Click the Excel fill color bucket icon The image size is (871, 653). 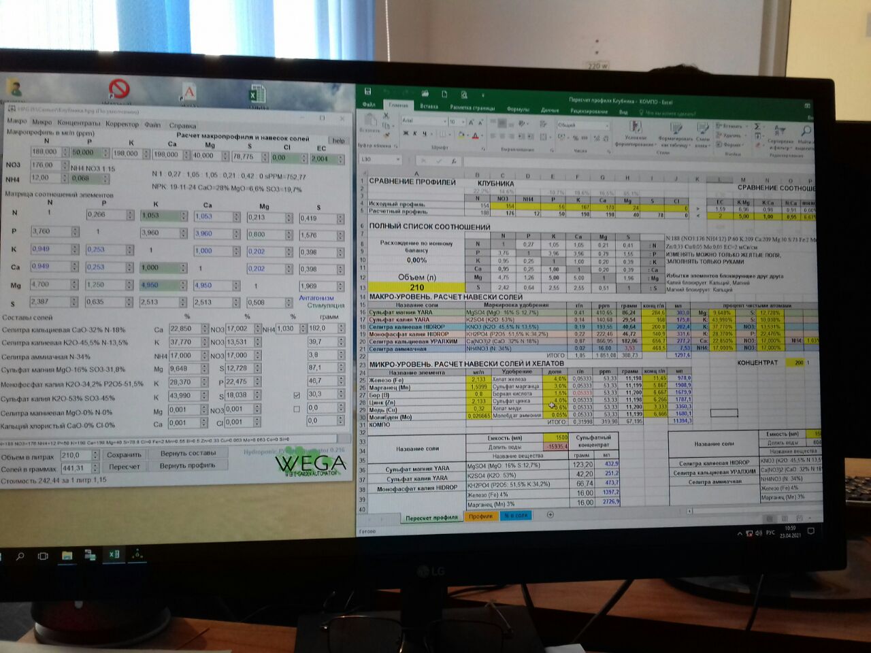461,135
